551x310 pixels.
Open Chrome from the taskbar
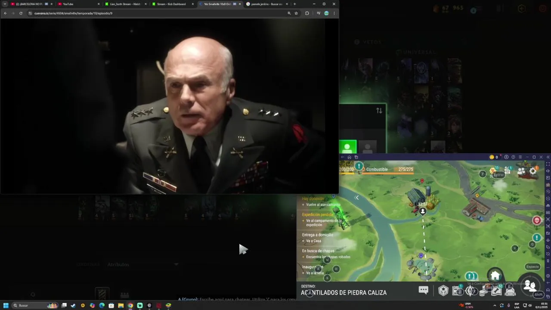click(x=130, y=306)
